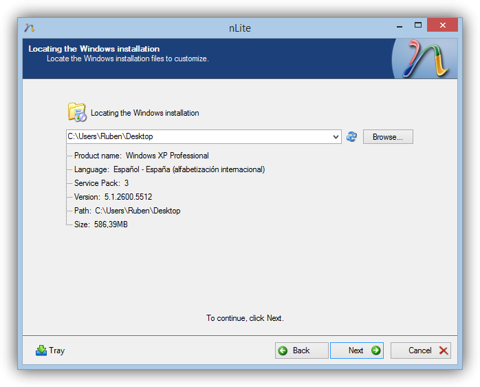The height and width of the screenshot is (387, 480).
Task: Click the 'Locating the Windows installation' label by folder icon
Action: coord(145,113)
